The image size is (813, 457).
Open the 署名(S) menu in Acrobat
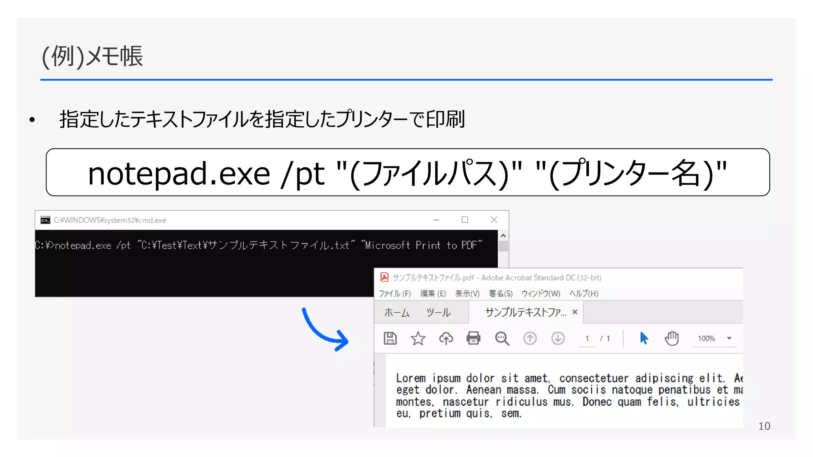click(501, 294)
